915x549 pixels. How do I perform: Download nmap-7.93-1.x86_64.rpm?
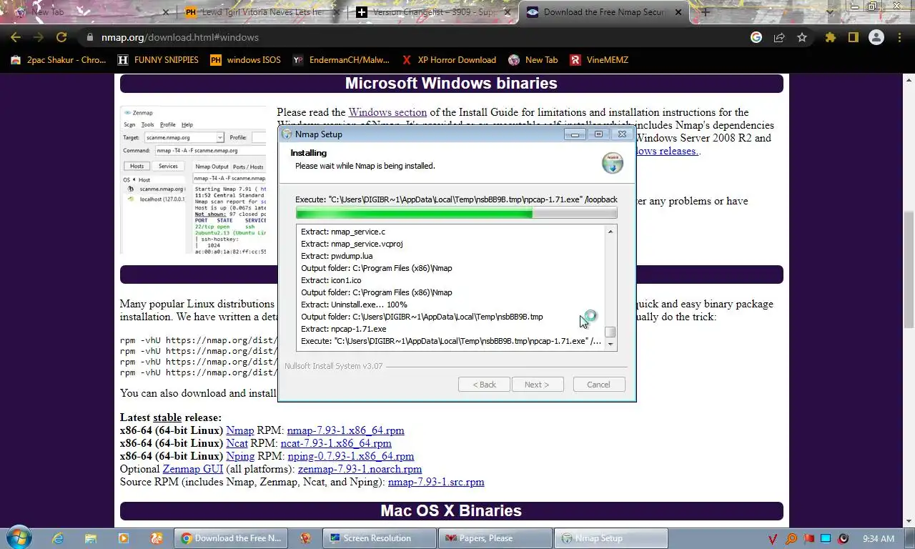point(345,430)
